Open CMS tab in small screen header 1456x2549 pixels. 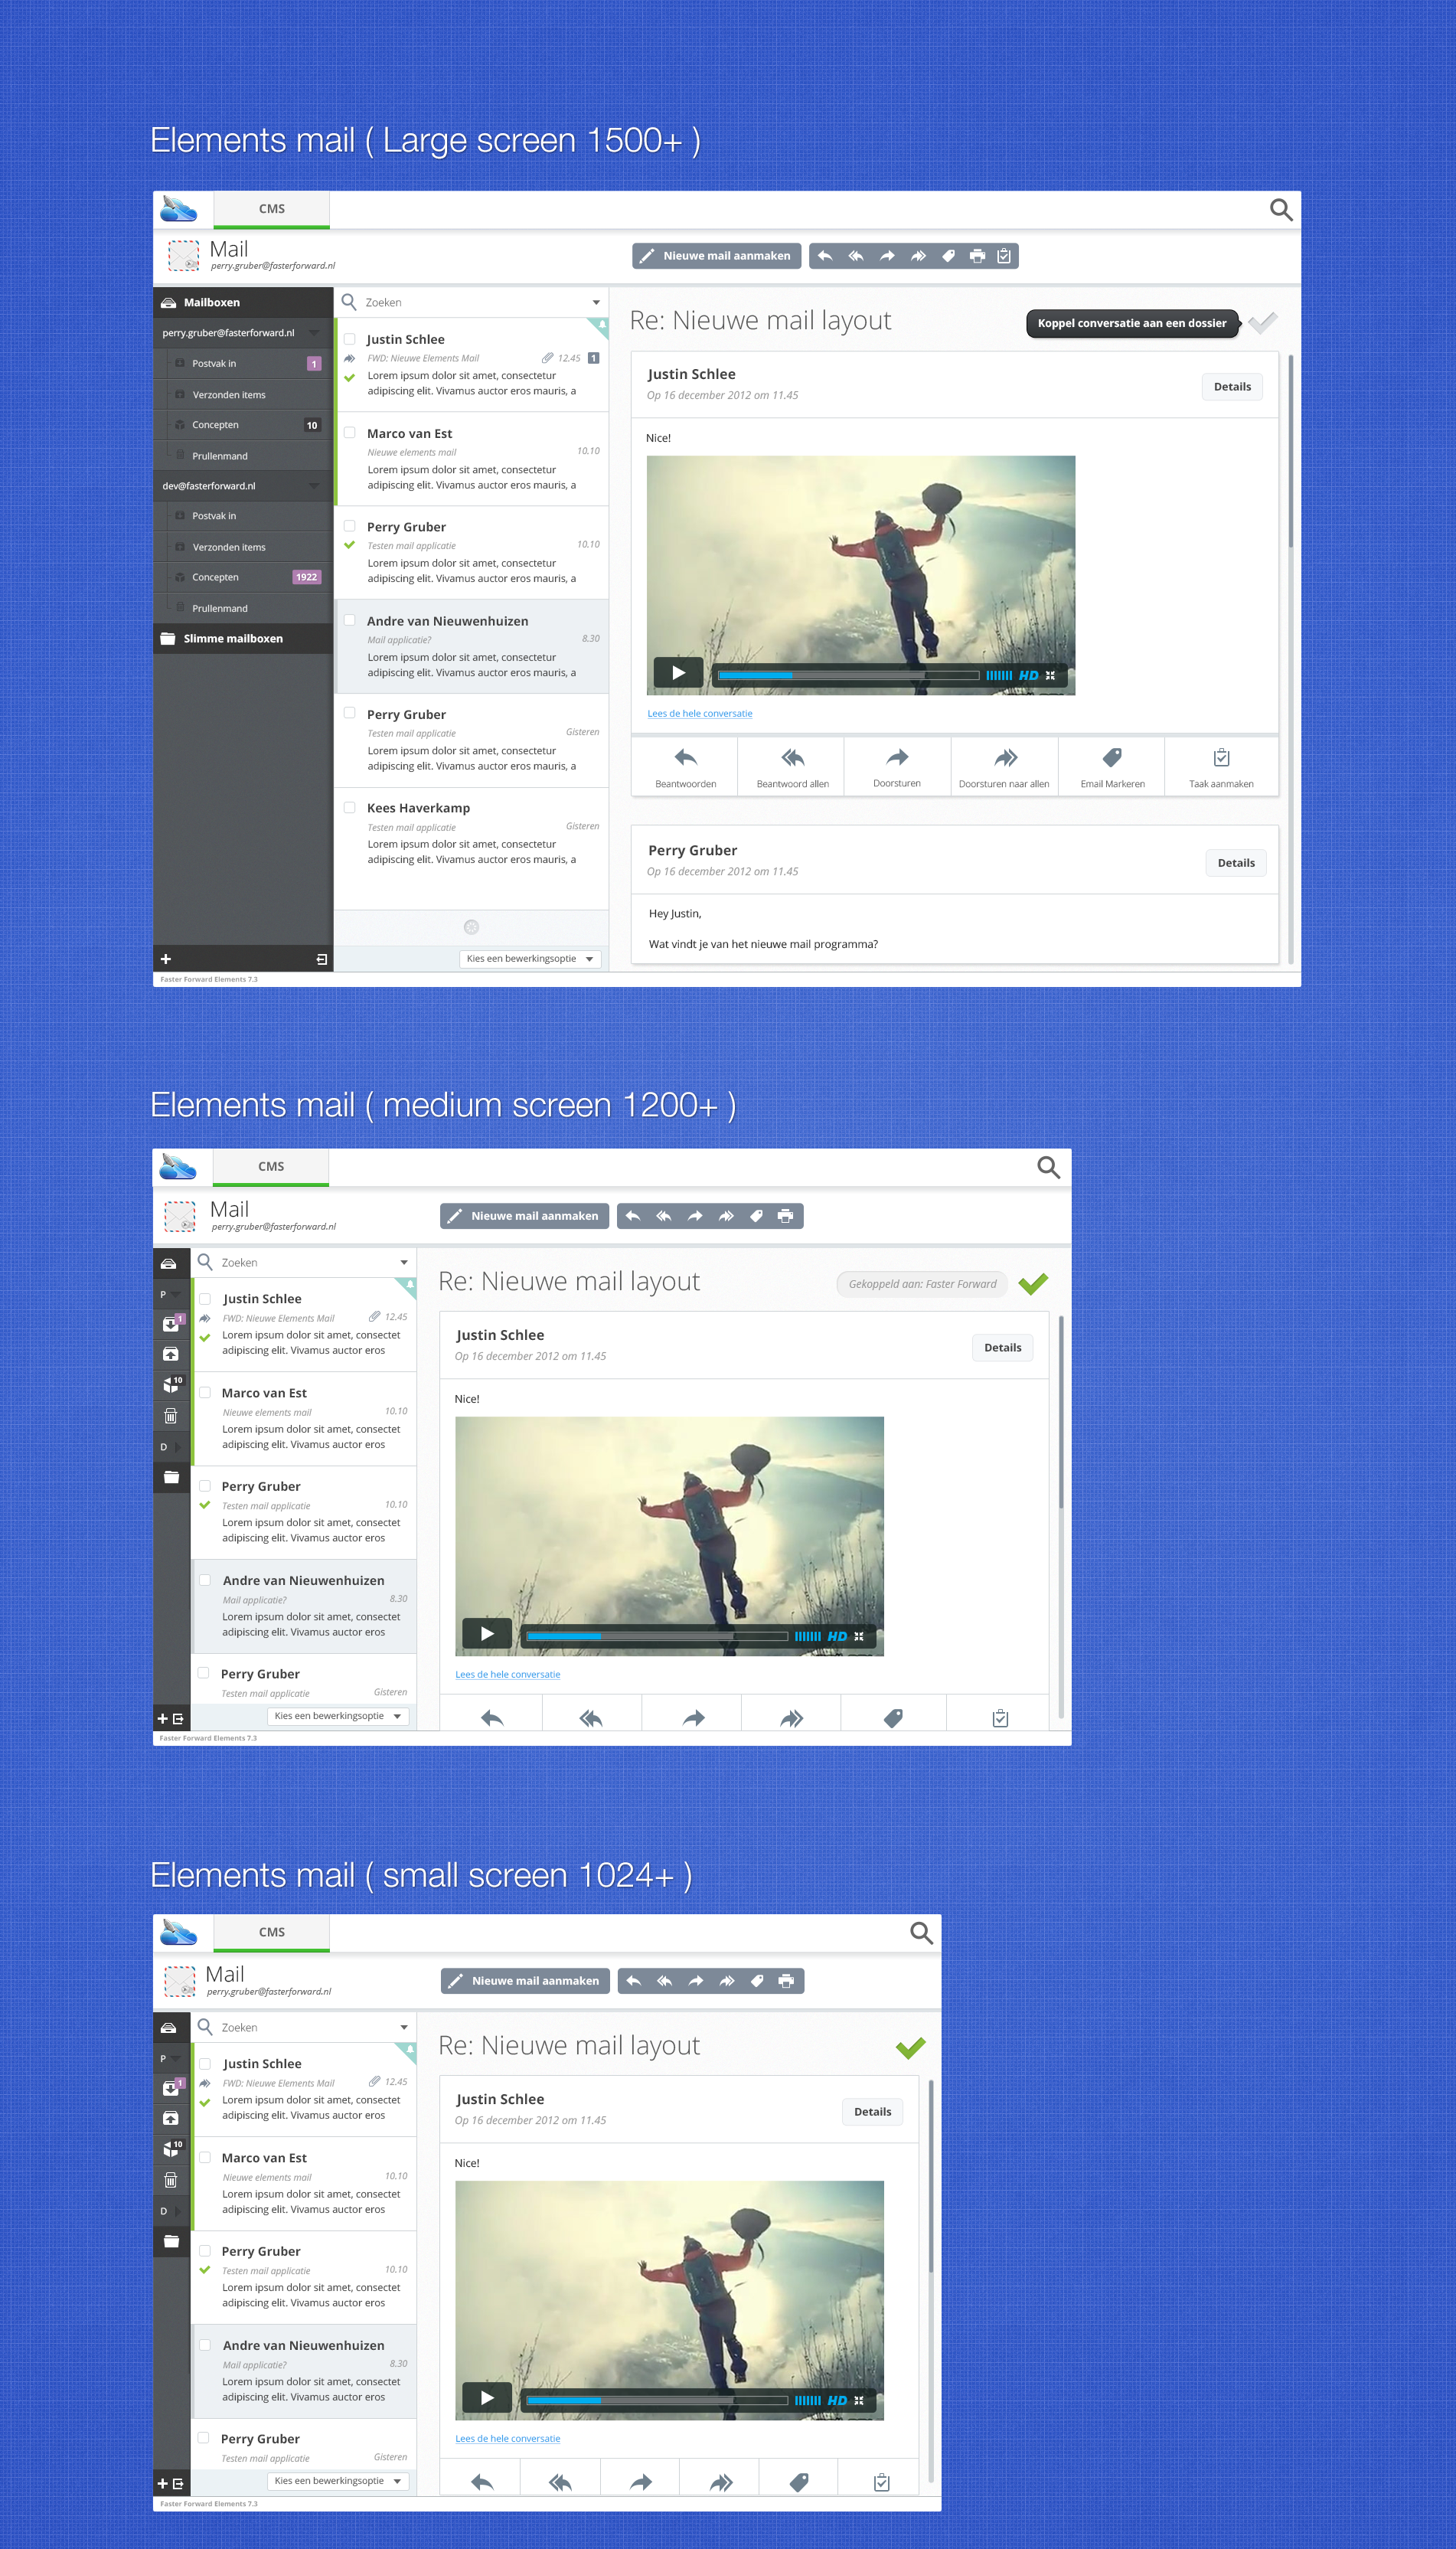[272, 1933]
